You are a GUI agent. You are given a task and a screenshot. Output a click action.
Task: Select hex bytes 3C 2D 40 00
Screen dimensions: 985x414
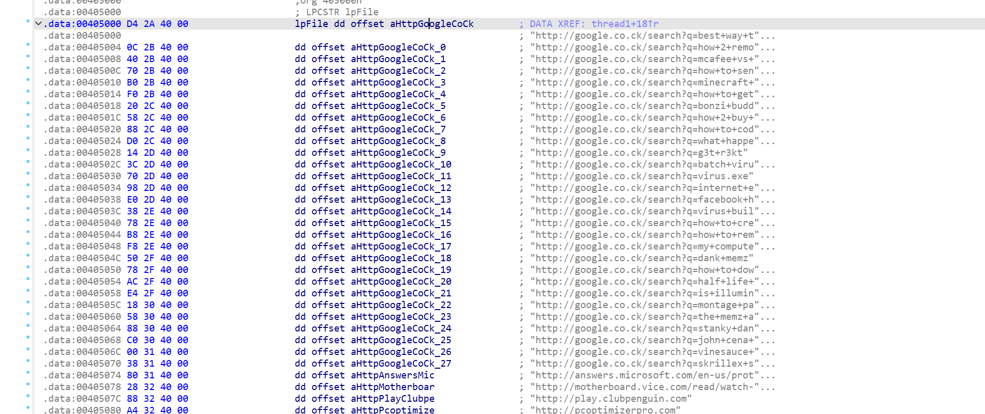tap(157, 164)
